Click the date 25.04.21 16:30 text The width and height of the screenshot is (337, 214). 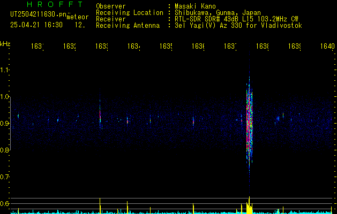36,25
